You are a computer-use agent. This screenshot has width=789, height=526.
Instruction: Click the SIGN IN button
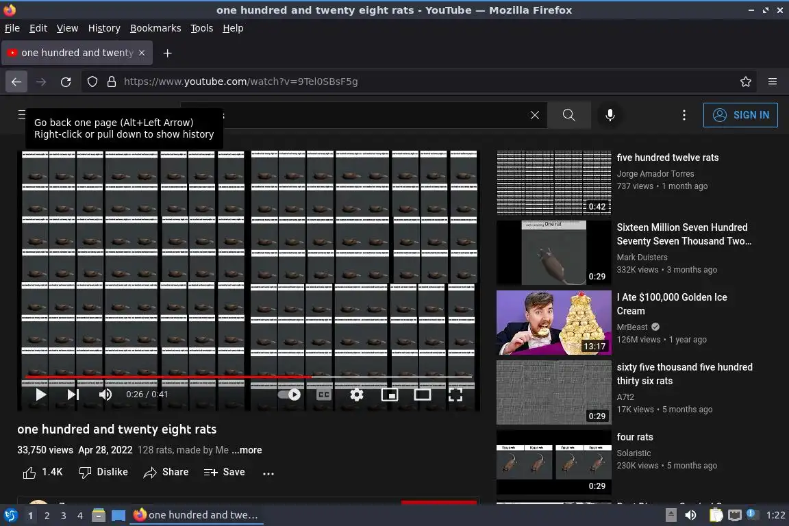pyautogui.click(x=740, y=115)
